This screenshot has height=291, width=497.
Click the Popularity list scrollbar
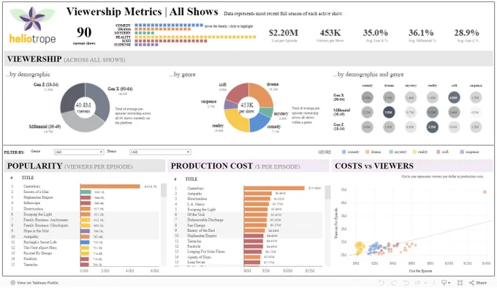tap(164, 190)
